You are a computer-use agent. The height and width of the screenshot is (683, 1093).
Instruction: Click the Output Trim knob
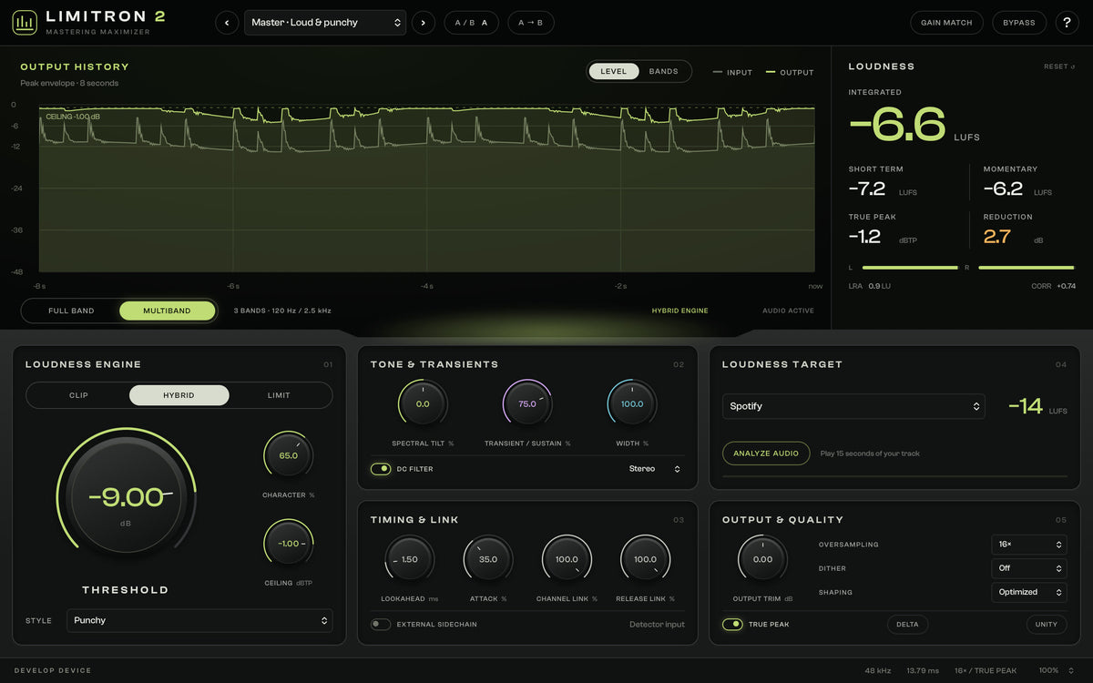pos(762,559)
